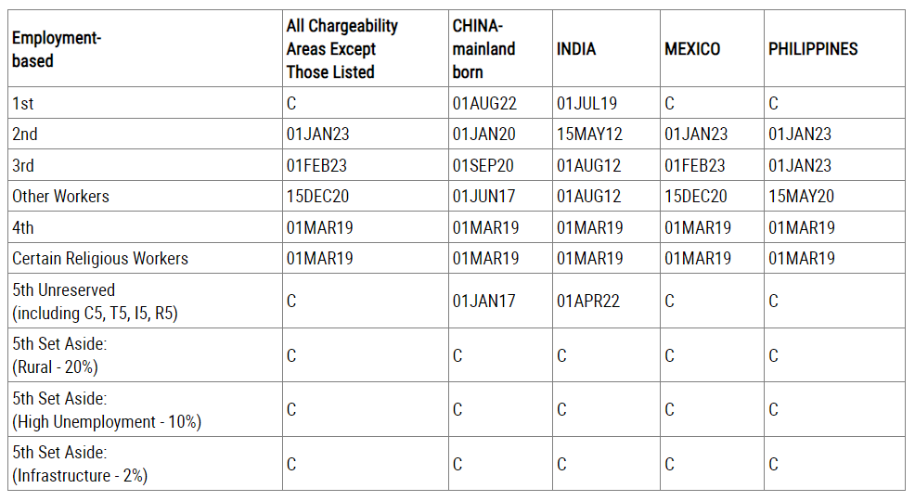Viewport: 915px width, 501px height.
Task: Select the Certain Religious Workers label
Action: [x=100, y=258]
